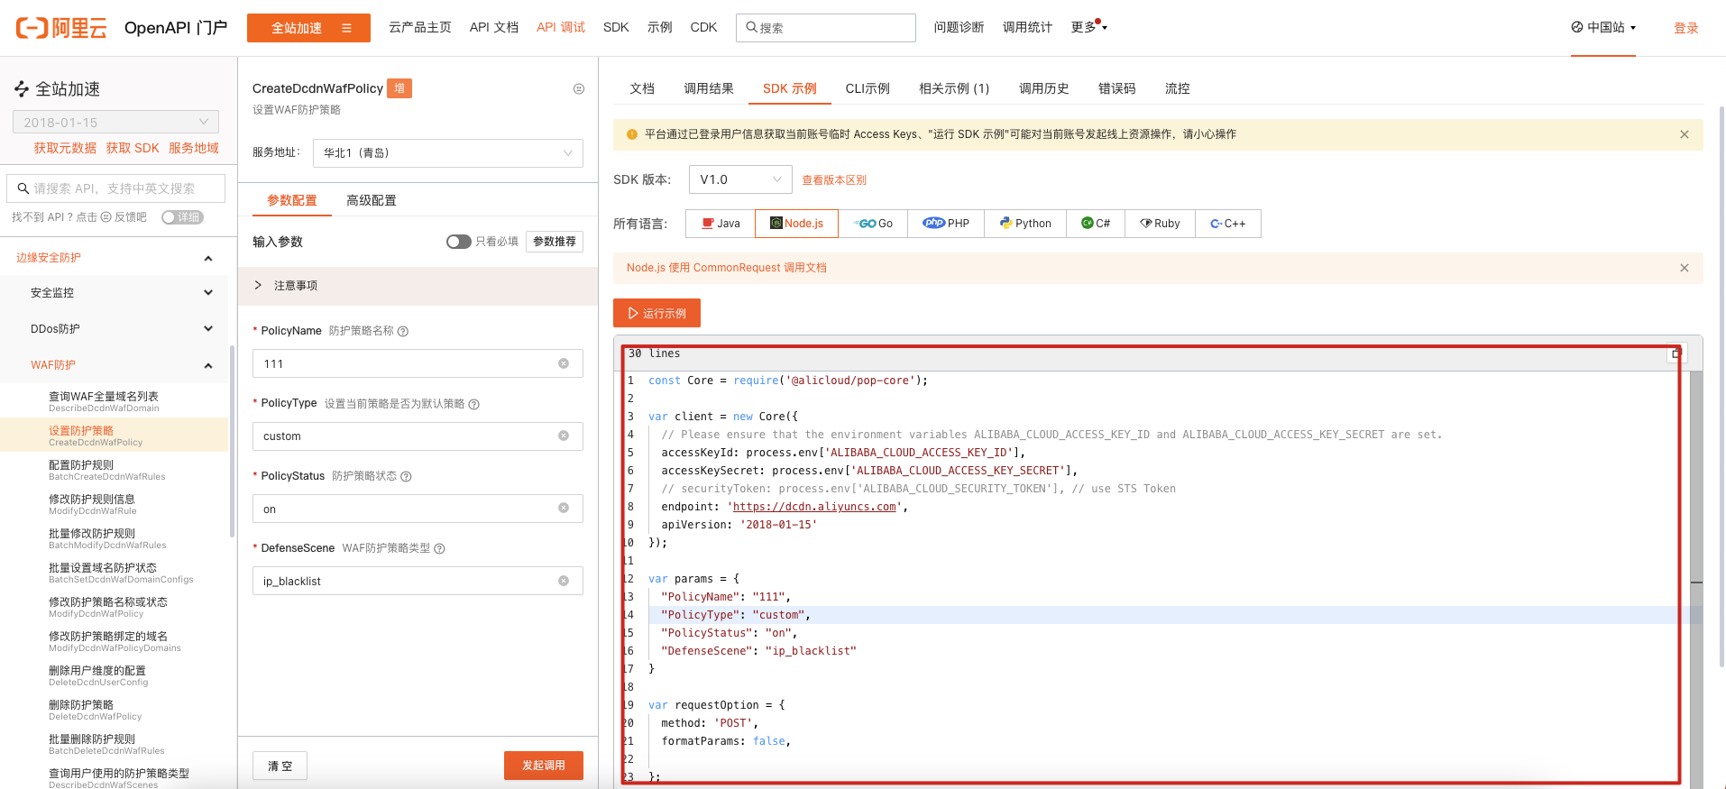This screenshot has width=1726, height=789.
Task: Clear the PolicyName field value 111
Action: (564, 363)
